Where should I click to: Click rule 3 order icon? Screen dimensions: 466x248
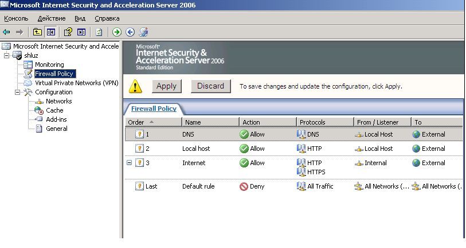tap(139, 163)
